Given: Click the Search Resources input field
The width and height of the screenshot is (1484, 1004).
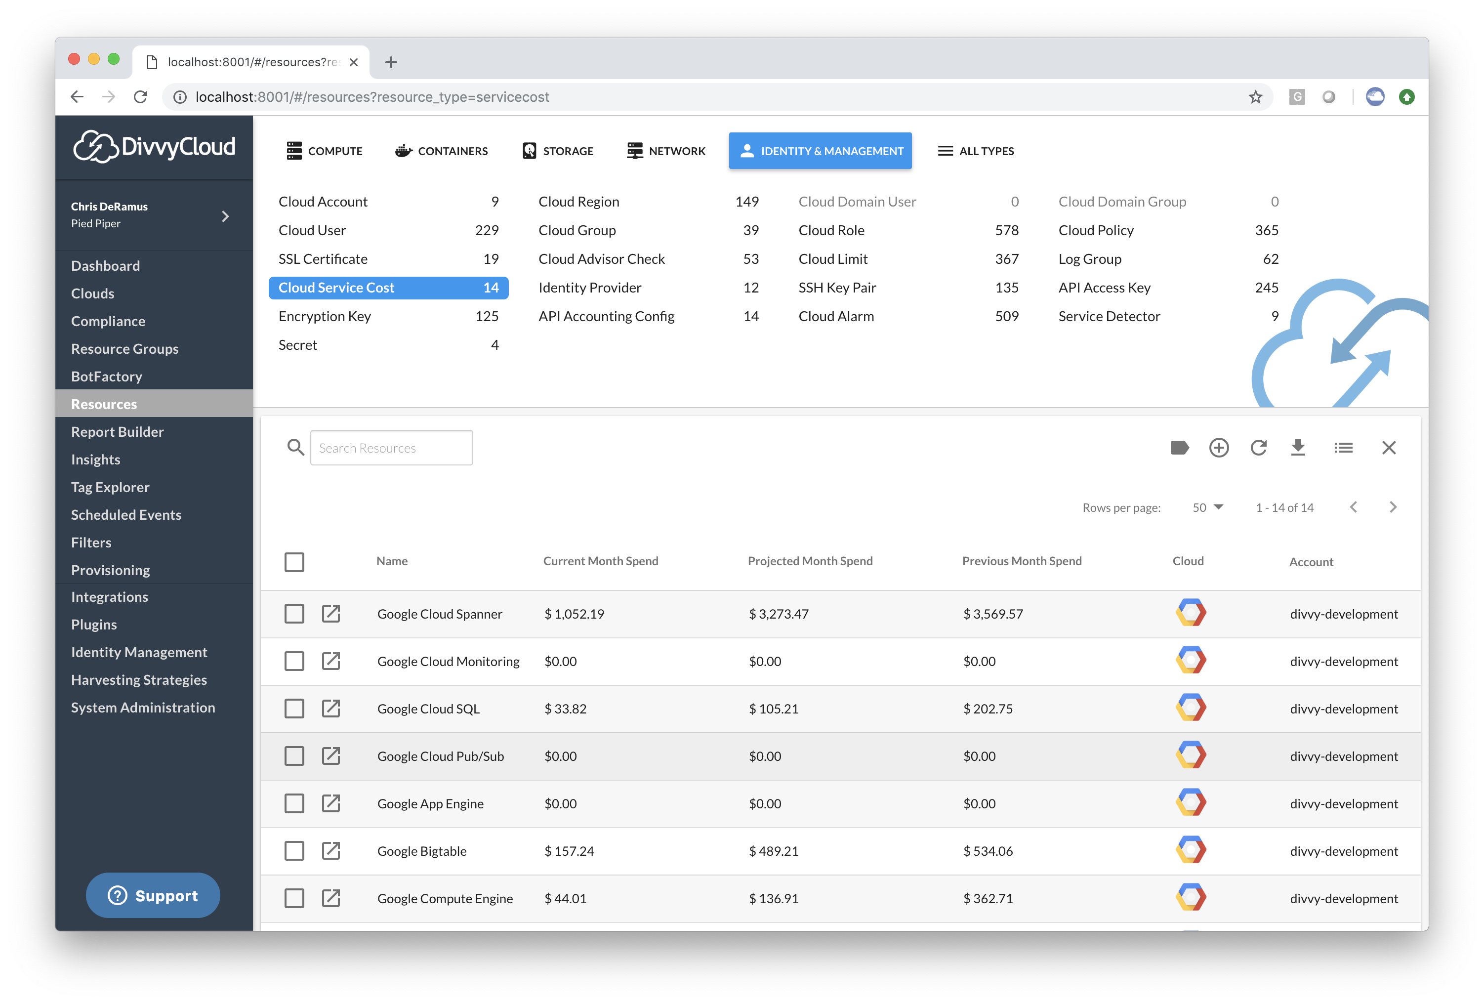Looking at the screenshot, I should (391, 448).
